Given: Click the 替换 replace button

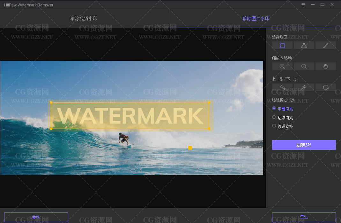Looking at the screenshot, I should coord(36,217).
